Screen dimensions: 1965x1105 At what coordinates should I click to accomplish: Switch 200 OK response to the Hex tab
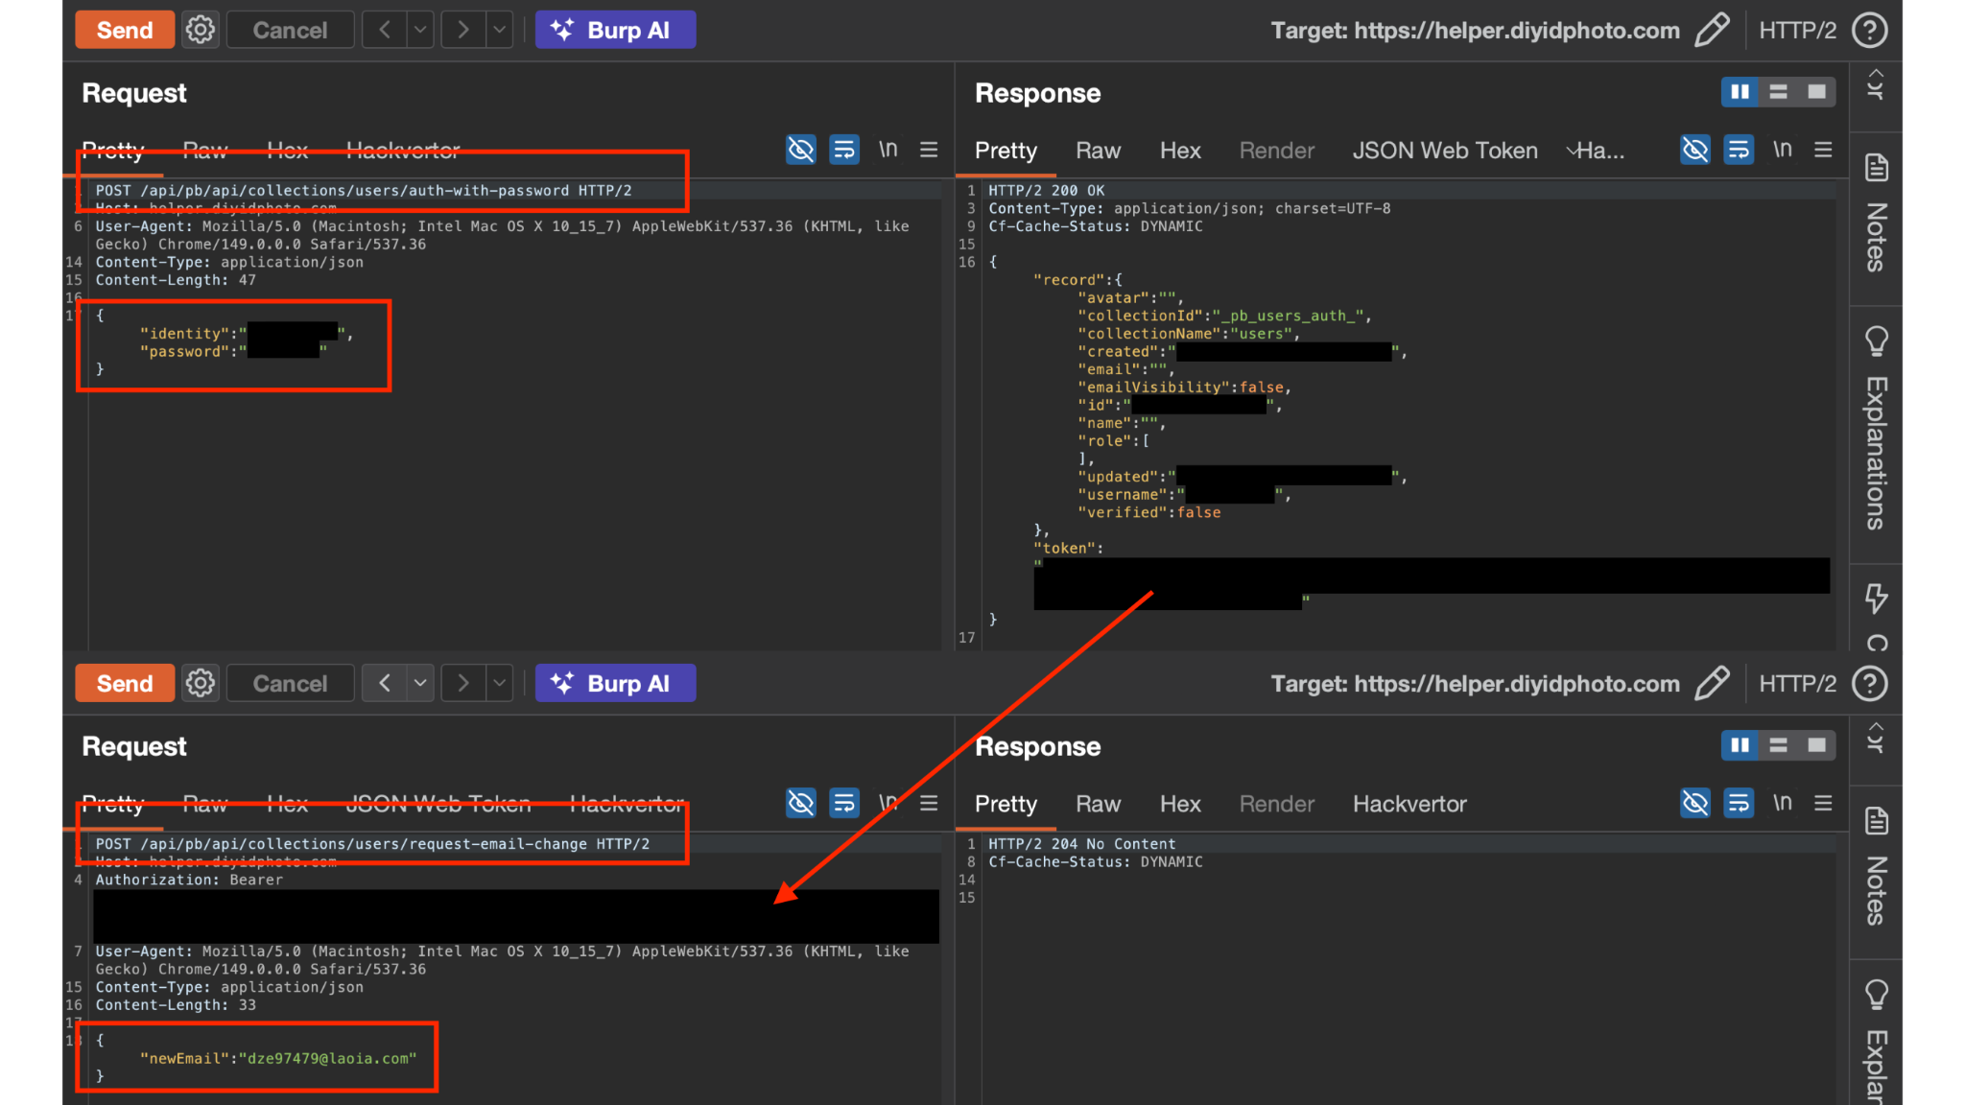[x=1180, y=151]
